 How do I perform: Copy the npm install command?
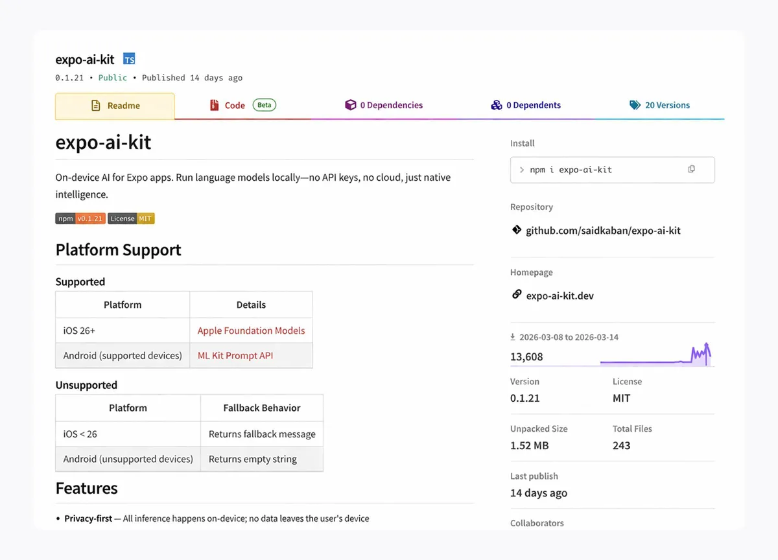tap(691, 169)
